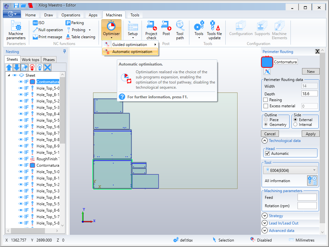Click the Save icon in title bar
The image size is (329, 247).
pos(16,5)
